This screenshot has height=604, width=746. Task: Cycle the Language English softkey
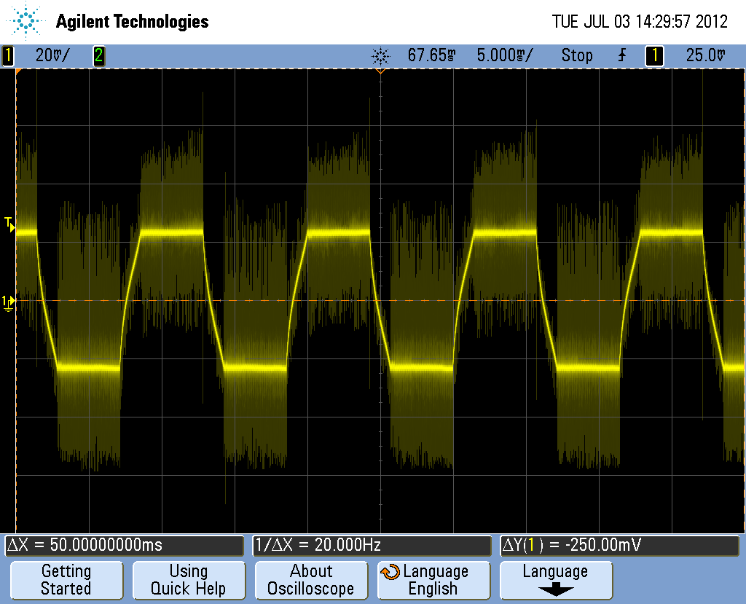[x=433, y=580]
